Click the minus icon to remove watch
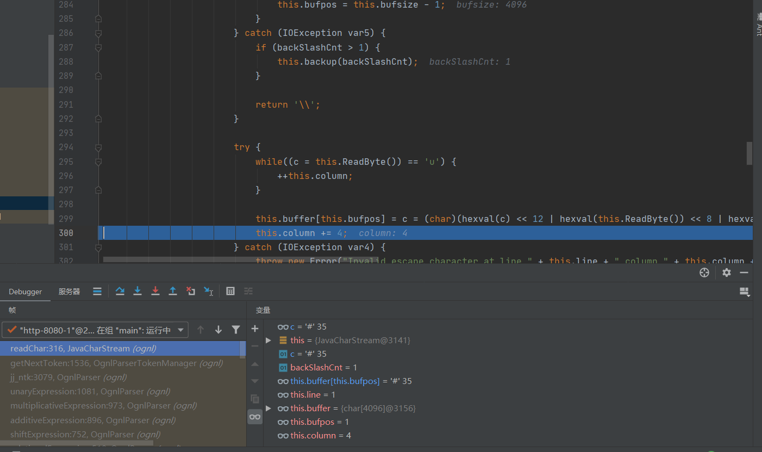 tap(255, 346)
